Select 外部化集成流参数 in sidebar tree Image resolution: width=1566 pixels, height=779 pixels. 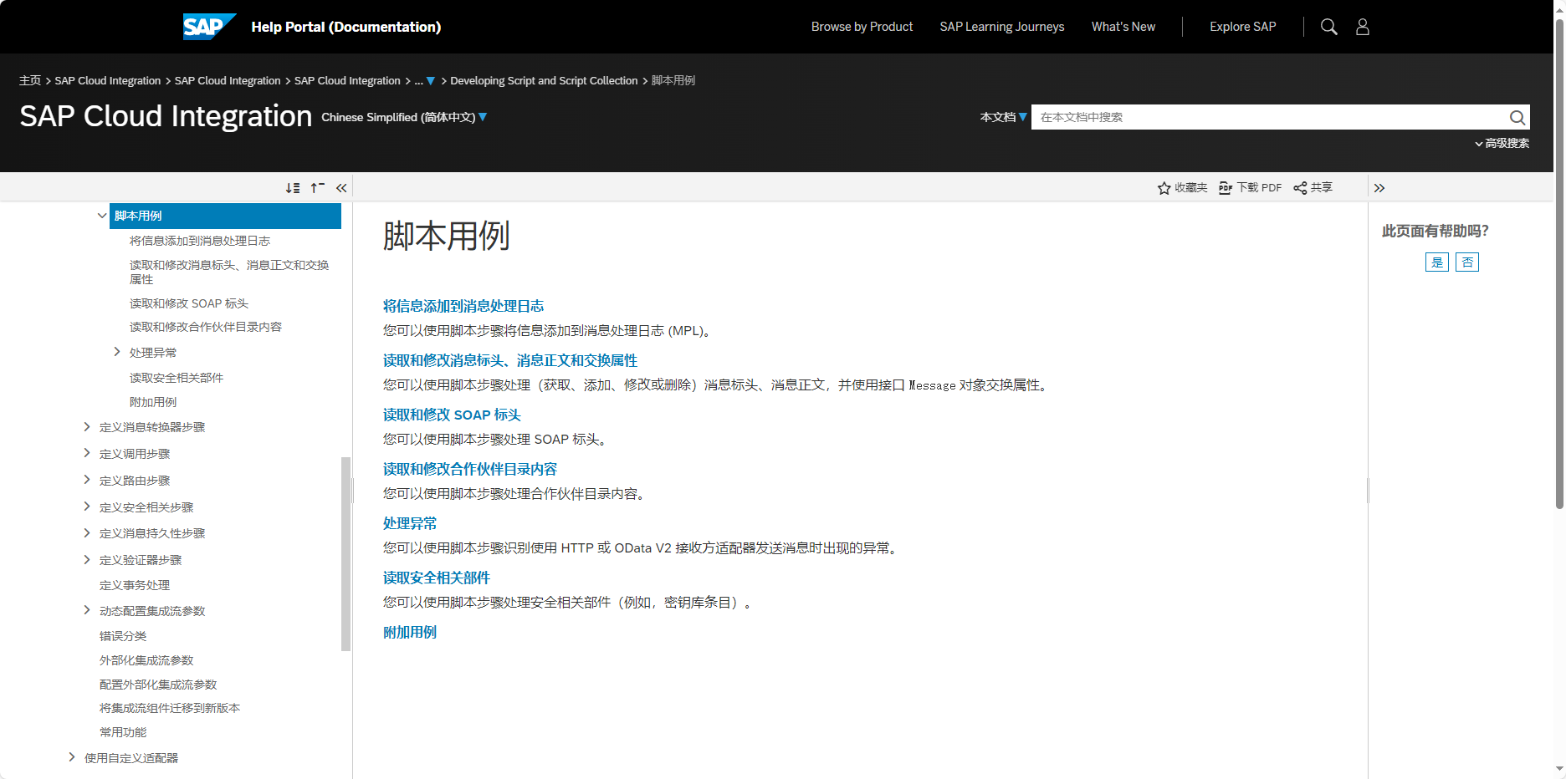146,660
